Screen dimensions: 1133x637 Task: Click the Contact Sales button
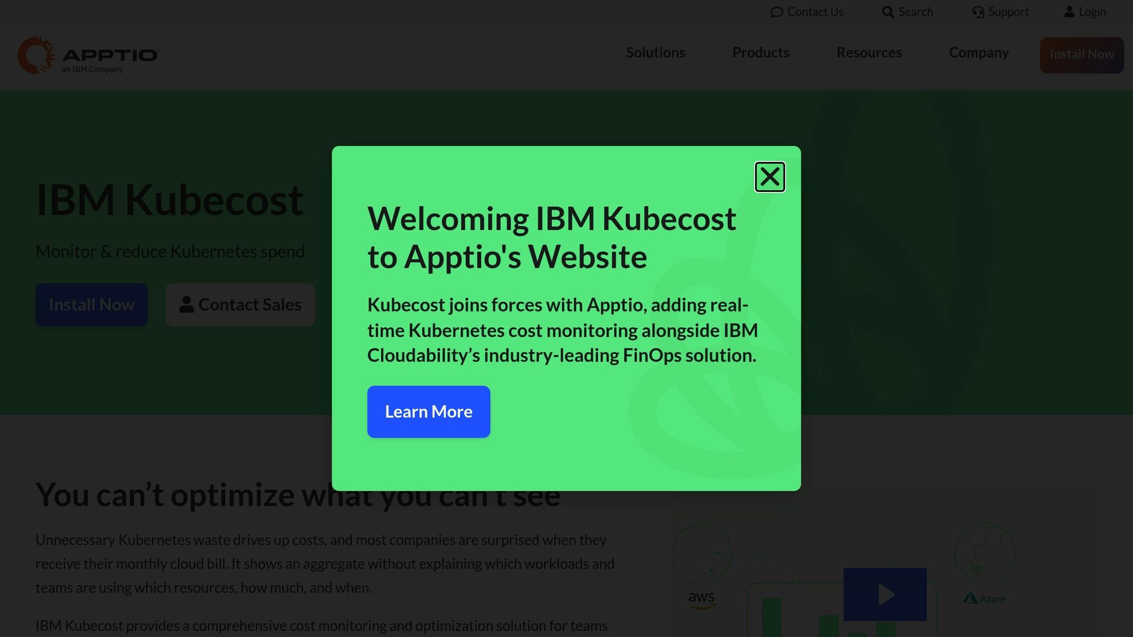click(x=240, y=305)
